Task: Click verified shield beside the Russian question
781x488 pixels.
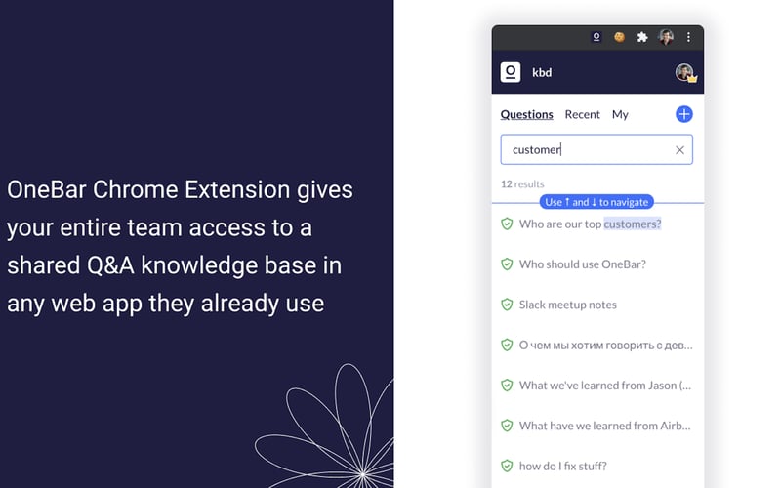Action: (507, 346)
